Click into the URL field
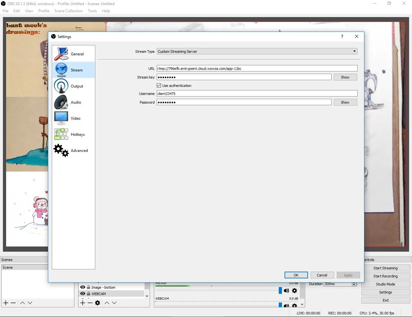412x317 pixels. [x=257, y=69]
